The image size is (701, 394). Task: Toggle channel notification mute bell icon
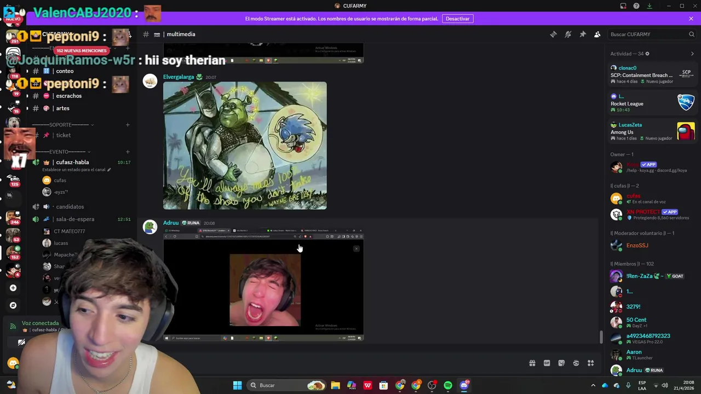pos(568,34)
